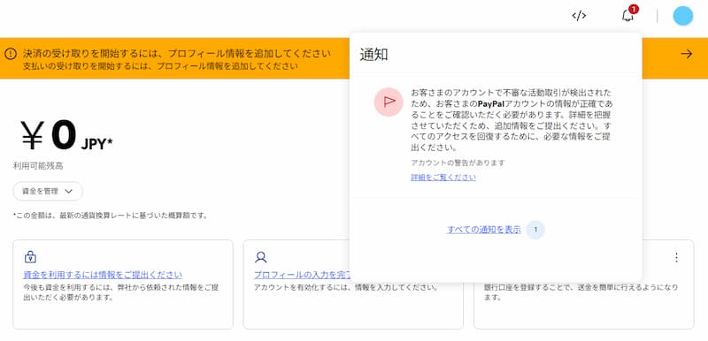This screenshot has height=341, width=708.
Task: Click アカウントの警告があります text
Action: (x=458, y=163)
